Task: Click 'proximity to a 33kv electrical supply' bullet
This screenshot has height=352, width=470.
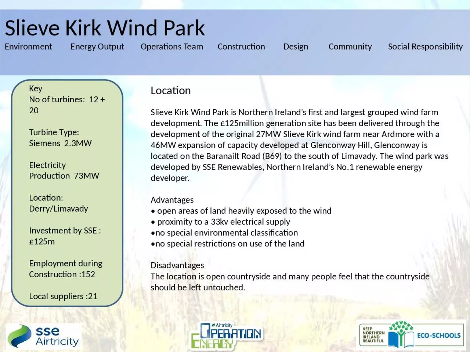Action: (220, 222)
